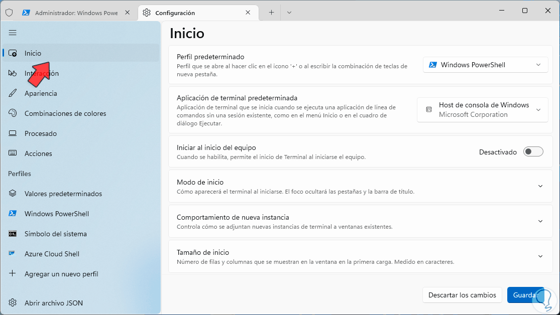The image size is (560, 315).
Task: Click Descartar los cambios button
Action: pos(462,295)
